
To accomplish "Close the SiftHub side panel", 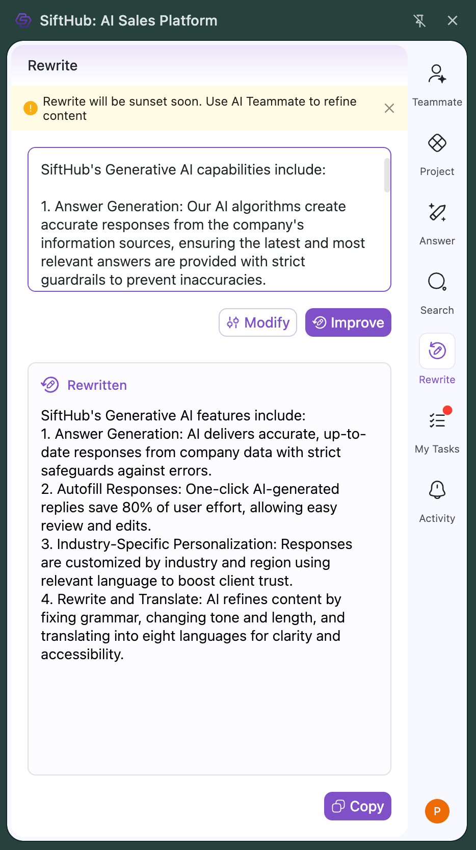I will tap(452, 20).
